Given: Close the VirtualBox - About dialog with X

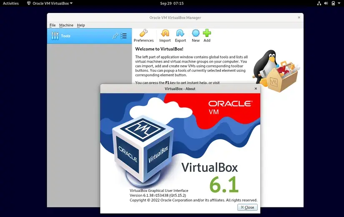Looking at the screenshot, I should 256,89.
